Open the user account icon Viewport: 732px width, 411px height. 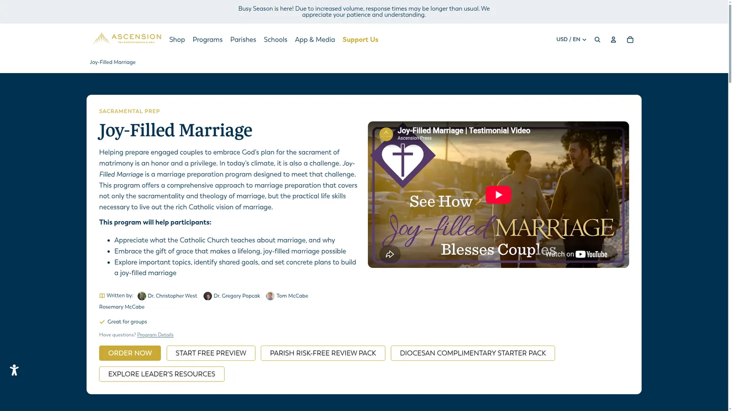614,40
